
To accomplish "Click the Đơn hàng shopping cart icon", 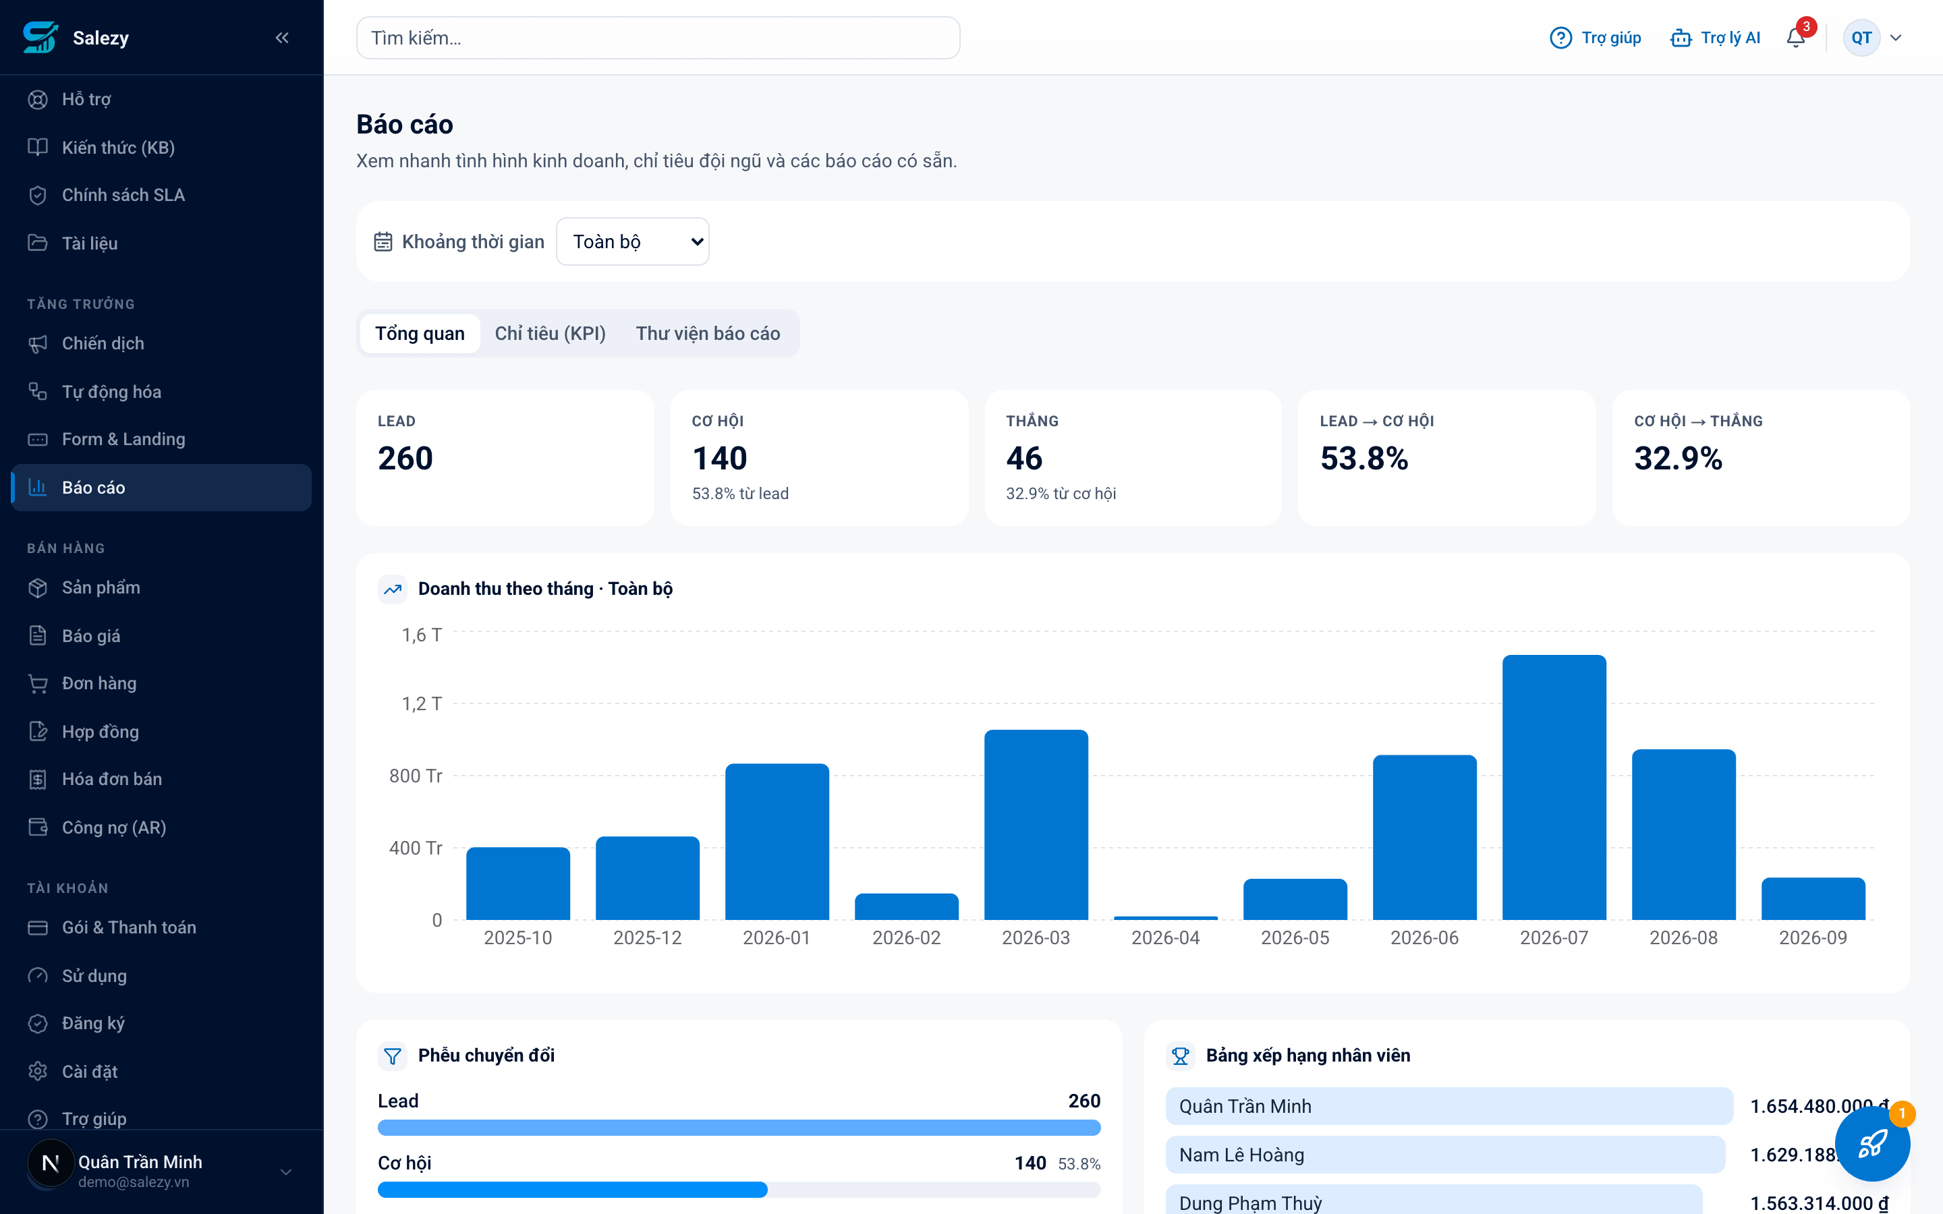I will [x=38, y=683].
